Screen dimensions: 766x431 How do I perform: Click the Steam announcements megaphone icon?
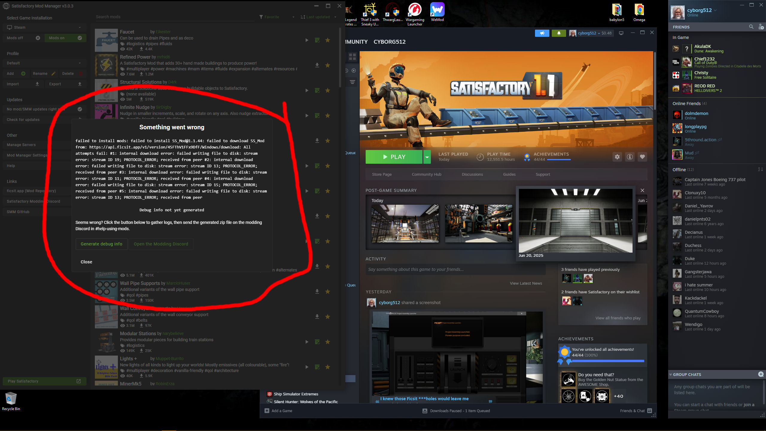coord(542,33)
